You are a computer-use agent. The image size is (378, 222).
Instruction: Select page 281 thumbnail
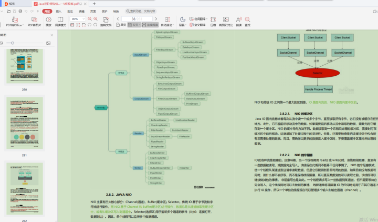click(x=25, y=123)
